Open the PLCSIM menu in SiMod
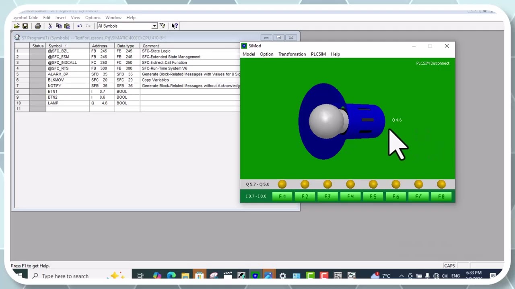This screenshot has height=289, width=515. (x=318, y=54)
